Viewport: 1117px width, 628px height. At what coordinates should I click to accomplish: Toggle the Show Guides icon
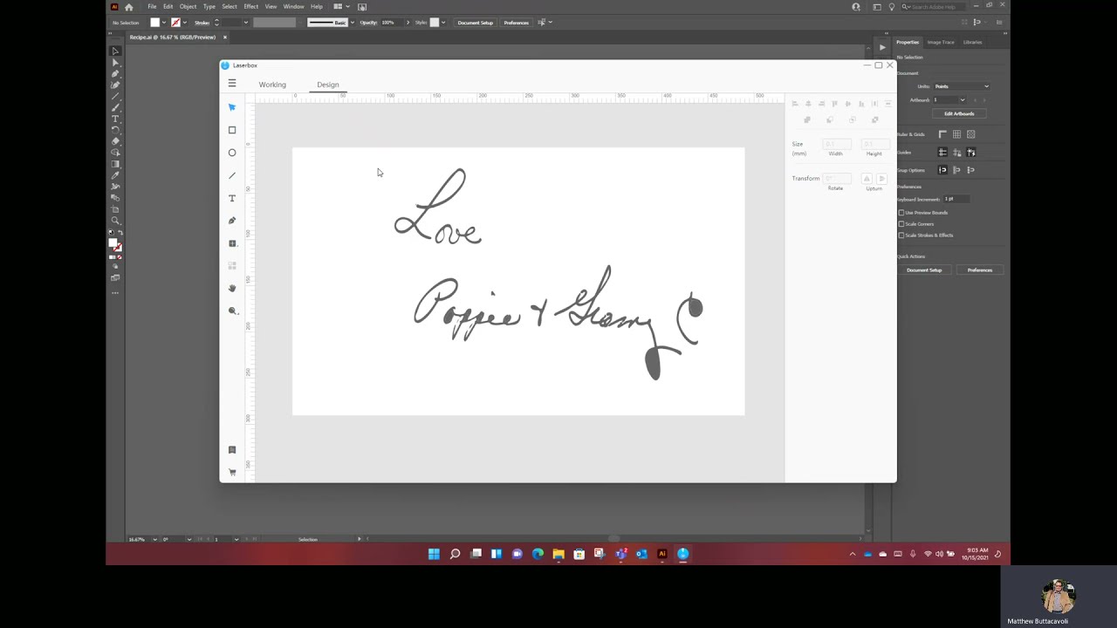(x=942, y=153)
